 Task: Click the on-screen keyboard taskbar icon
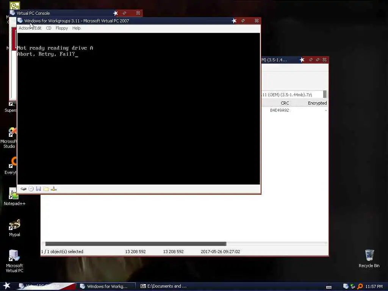[329, 287]
